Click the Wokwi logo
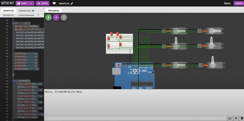The width and height of the screenshot is (244, 121). pos(7,3)
